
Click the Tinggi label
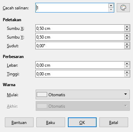pyautogui.click(x=13, y=74)
